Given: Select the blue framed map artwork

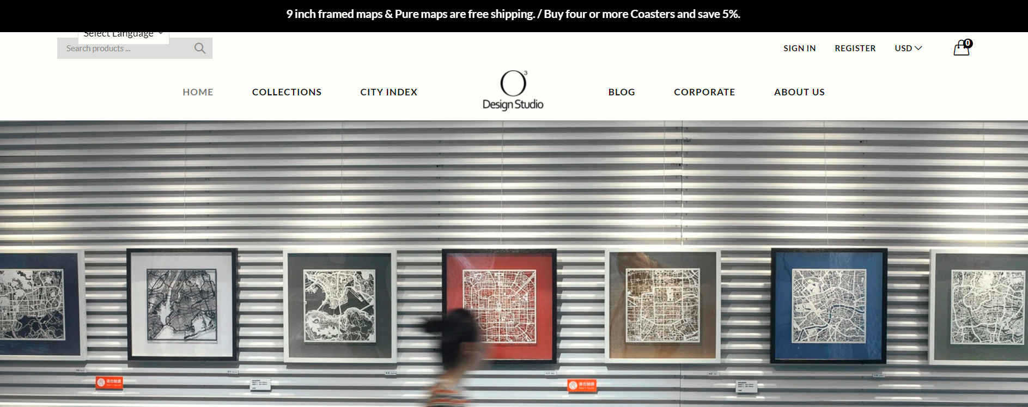Looking at the screenshot, I should point(829,305).
